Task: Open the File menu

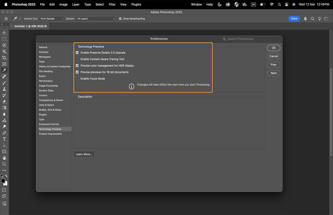Action: coord(42,4)
